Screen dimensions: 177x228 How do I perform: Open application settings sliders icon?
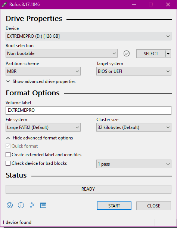(32, 205)
